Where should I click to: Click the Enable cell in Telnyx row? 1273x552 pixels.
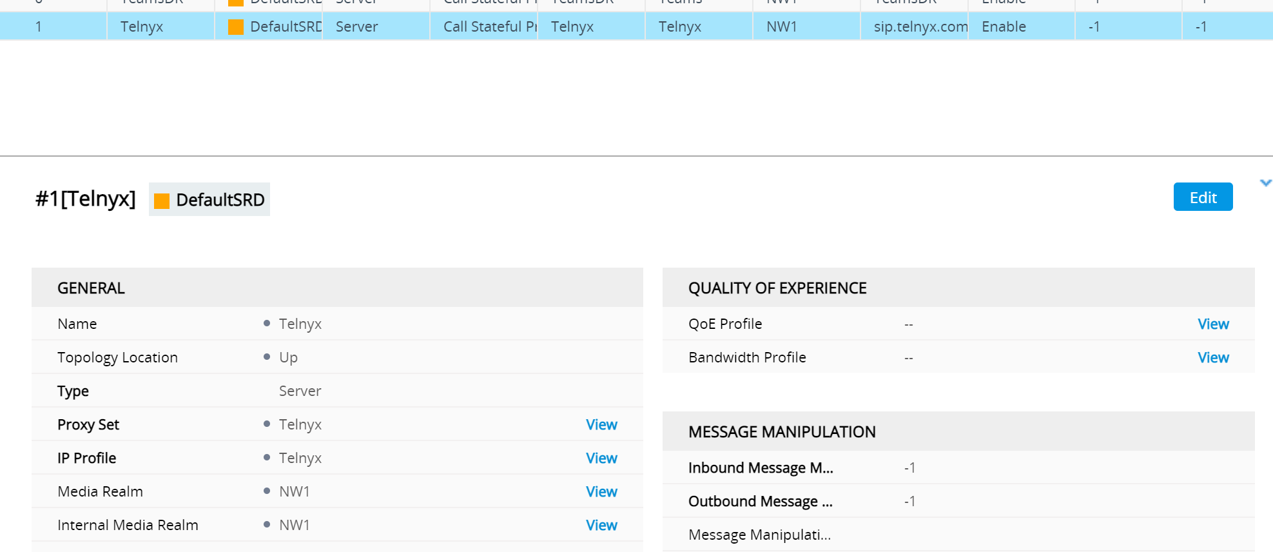pos(1003,27)
